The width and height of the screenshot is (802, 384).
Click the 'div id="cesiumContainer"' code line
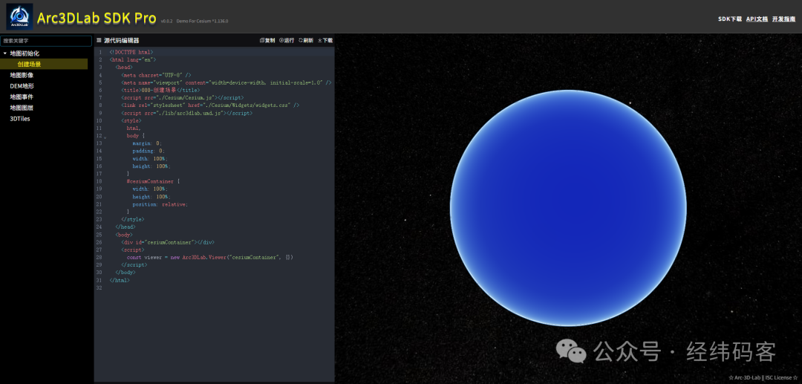tap(168, 242)
